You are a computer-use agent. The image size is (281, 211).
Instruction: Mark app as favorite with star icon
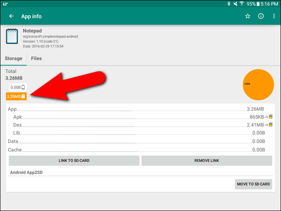pyautogui.click(x=248, y=16)
